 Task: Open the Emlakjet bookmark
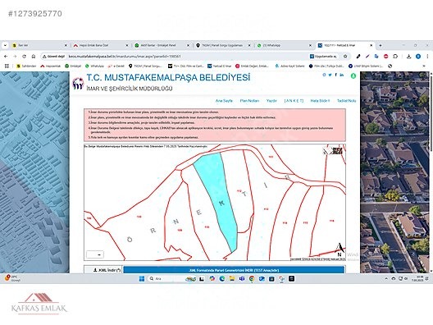[73, 66]
